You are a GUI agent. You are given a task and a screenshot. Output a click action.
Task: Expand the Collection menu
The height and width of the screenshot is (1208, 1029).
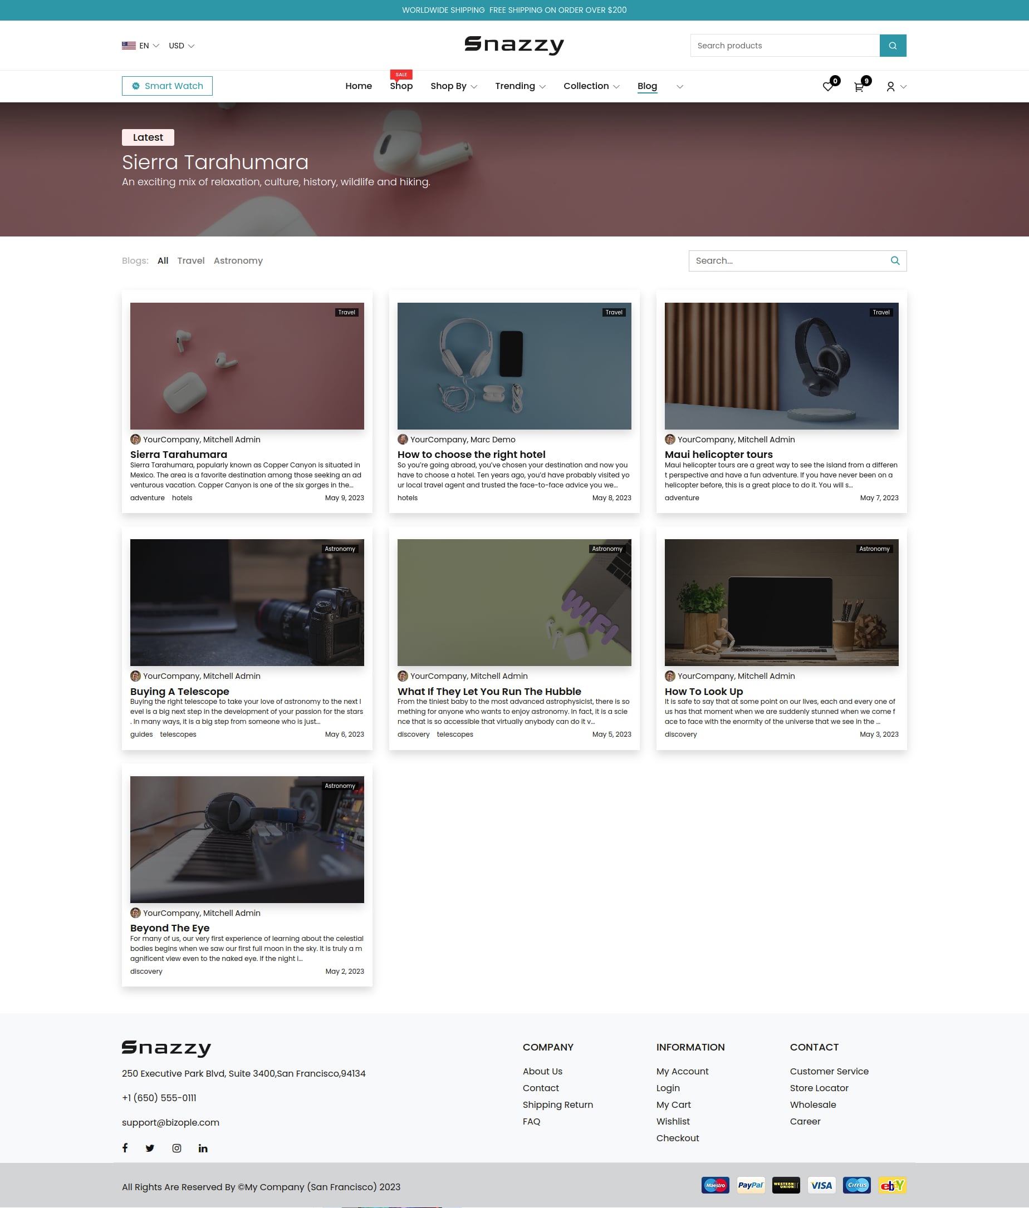(591, 86)
